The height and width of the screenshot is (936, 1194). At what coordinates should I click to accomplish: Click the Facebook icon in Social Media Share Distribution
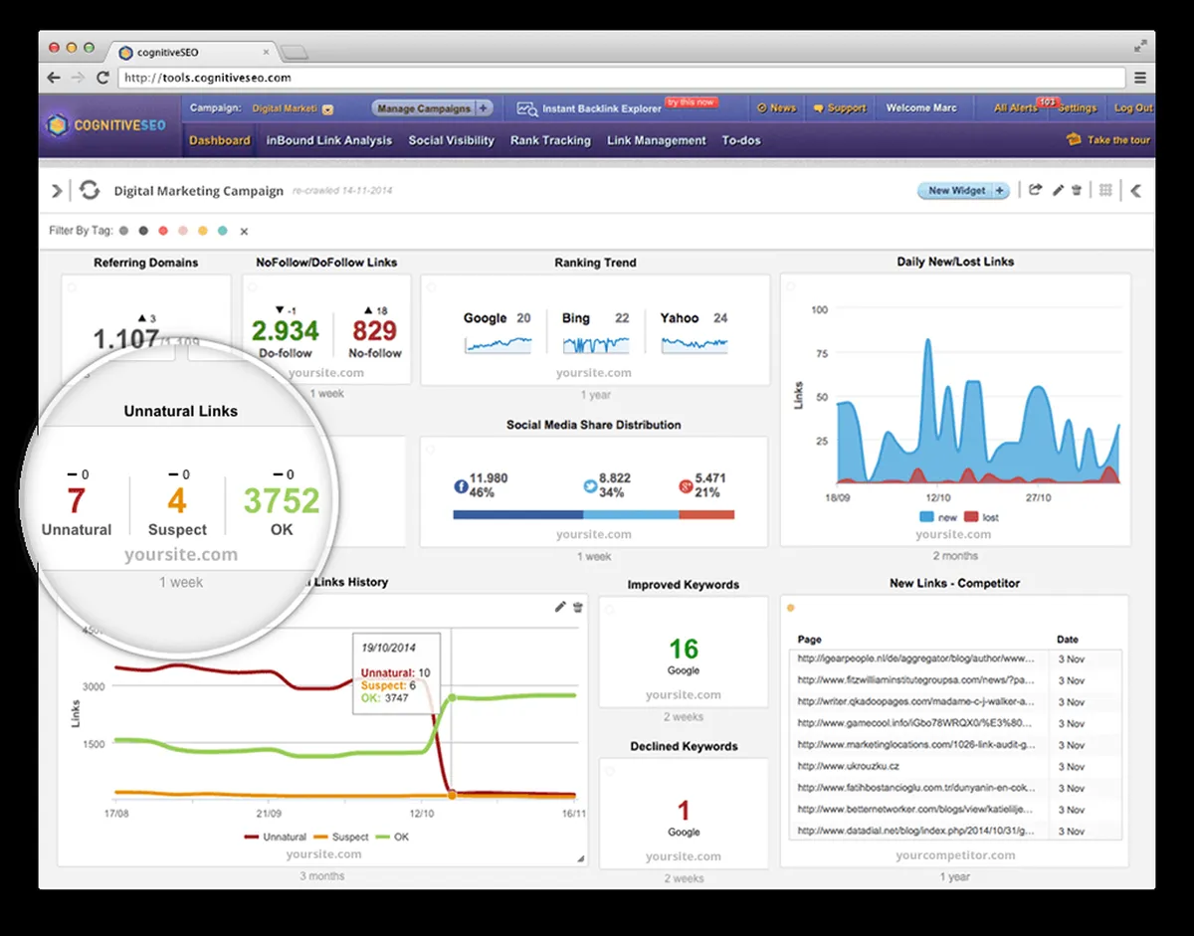(459, 485)
